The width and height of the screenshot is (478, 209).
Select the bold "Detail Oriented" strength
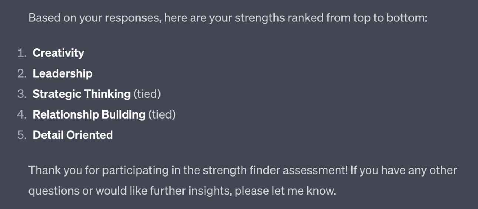click(x=73, y=135)
